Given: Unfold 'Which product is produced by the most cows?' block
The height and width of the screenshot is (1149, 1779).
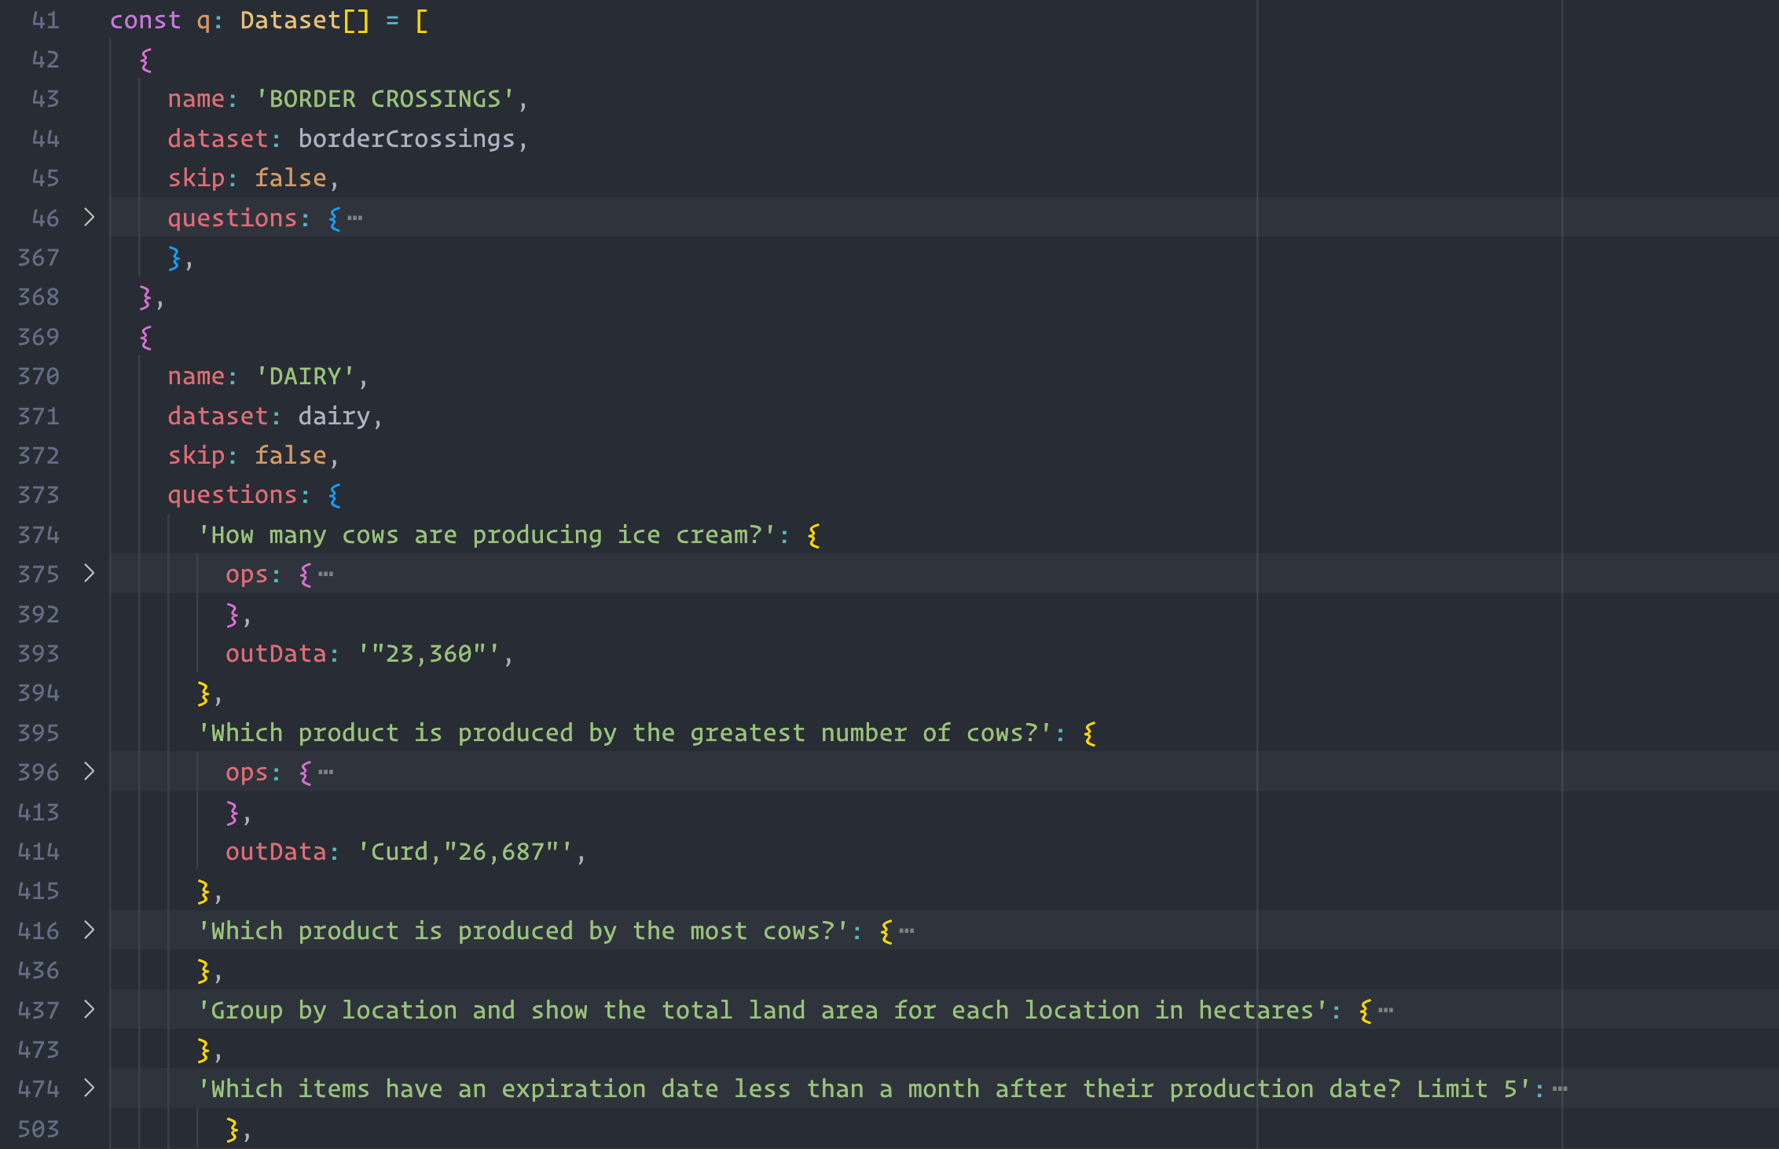Looking at the screenshot, I should (89, 931).
